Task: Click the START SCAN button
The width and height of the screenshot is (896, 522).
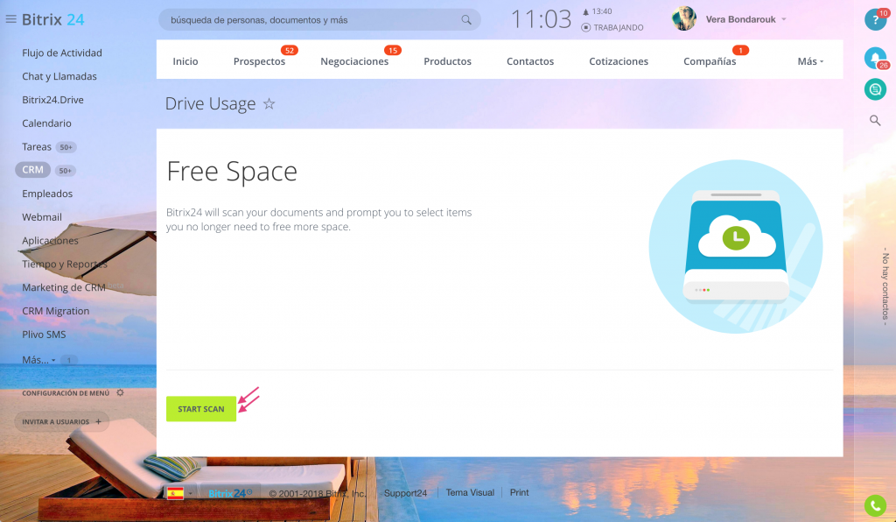Action: tap(201, 409)
